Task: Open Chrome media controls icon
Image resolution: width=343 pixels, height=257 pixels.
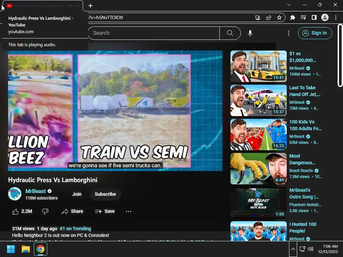Action: pyautogui.click(x=303, y=17)
